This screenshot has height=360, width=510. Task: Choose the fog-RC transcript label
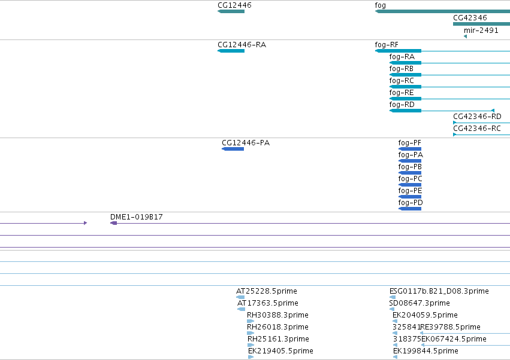click(x=402, y=81)
